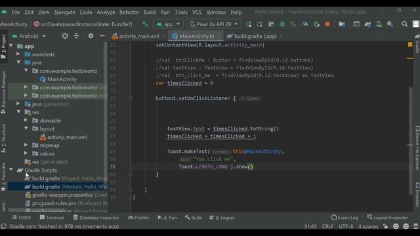Click the editor vertical scrollbar
Image resolution: width=420 pixels, height=236 pixels.
[411, 142]
